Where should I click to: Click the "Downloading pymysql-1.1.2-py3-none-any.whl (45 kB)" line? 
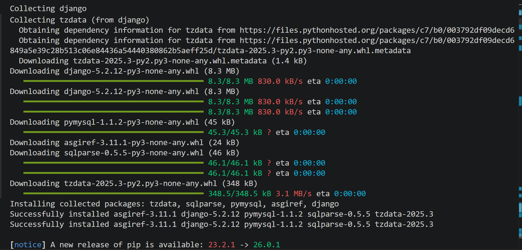[122, 122]
